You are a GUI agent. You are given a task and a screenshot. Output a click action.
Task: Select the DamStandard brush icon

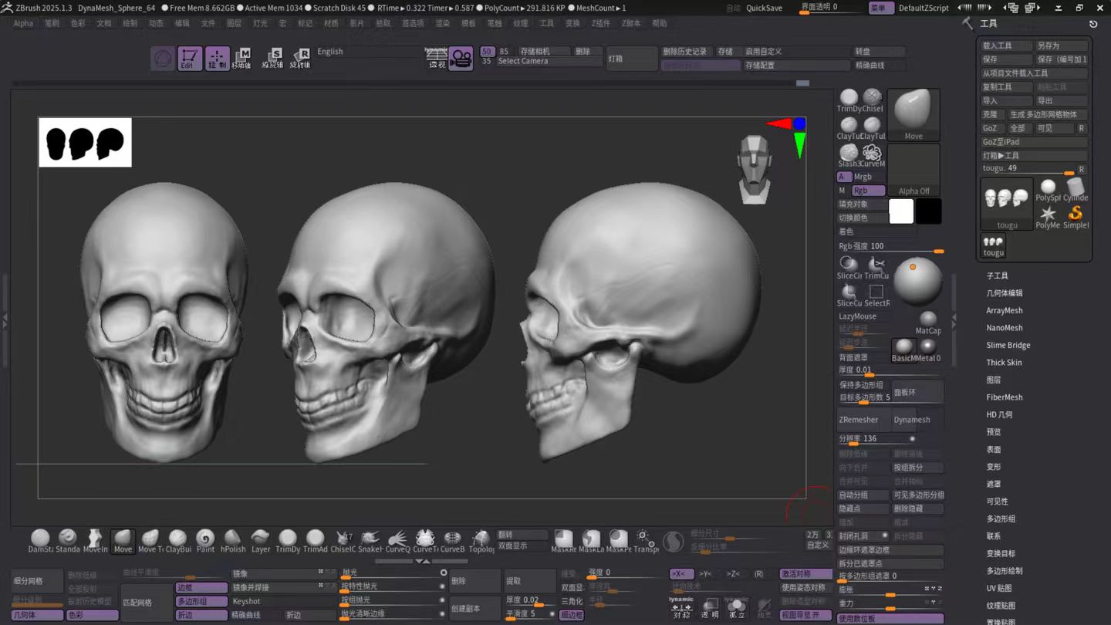(40, 540)
